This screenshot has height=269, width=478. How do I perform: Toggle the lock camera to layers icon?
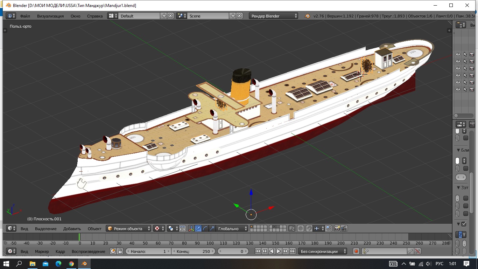click(x=292, y=229)
